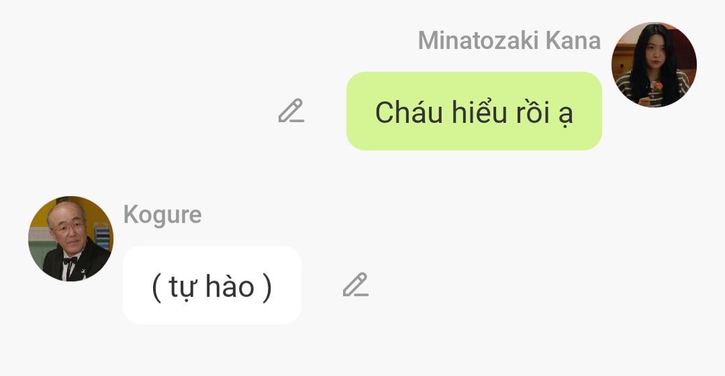The height and width of the screenshot is (376, 725).
Task: Tap the text "Cháu hiểu rồi ạ"
Action: click(x=474, y=112)
